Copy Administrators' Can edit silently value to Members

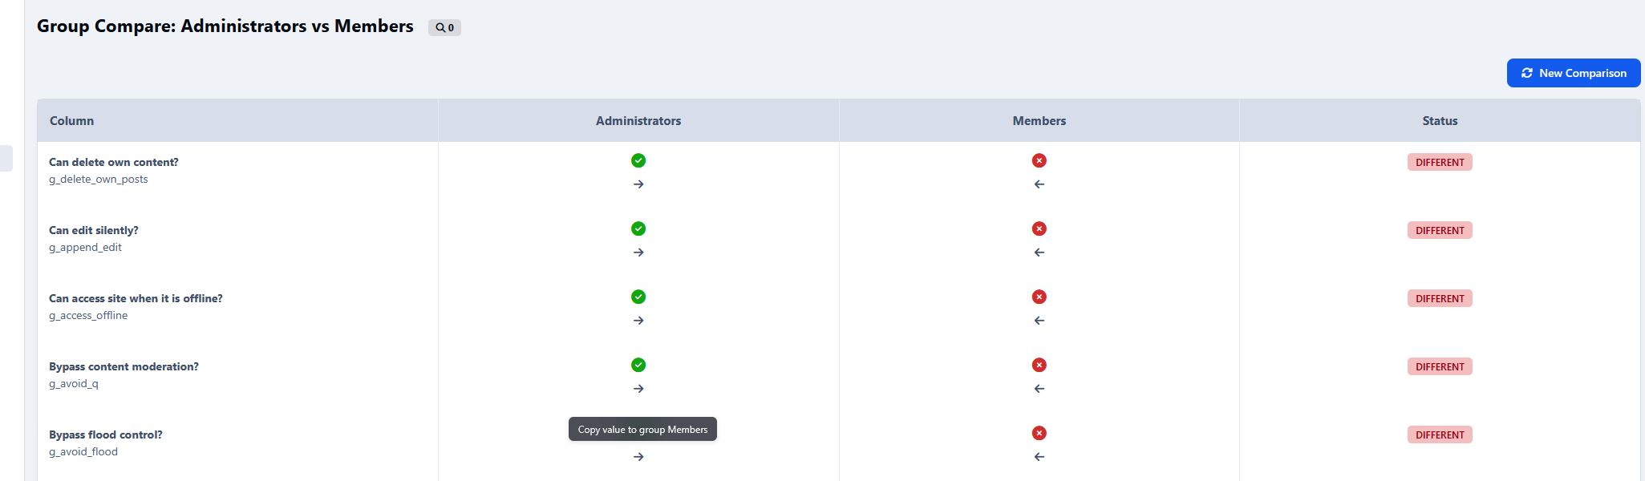pos(638,253)
